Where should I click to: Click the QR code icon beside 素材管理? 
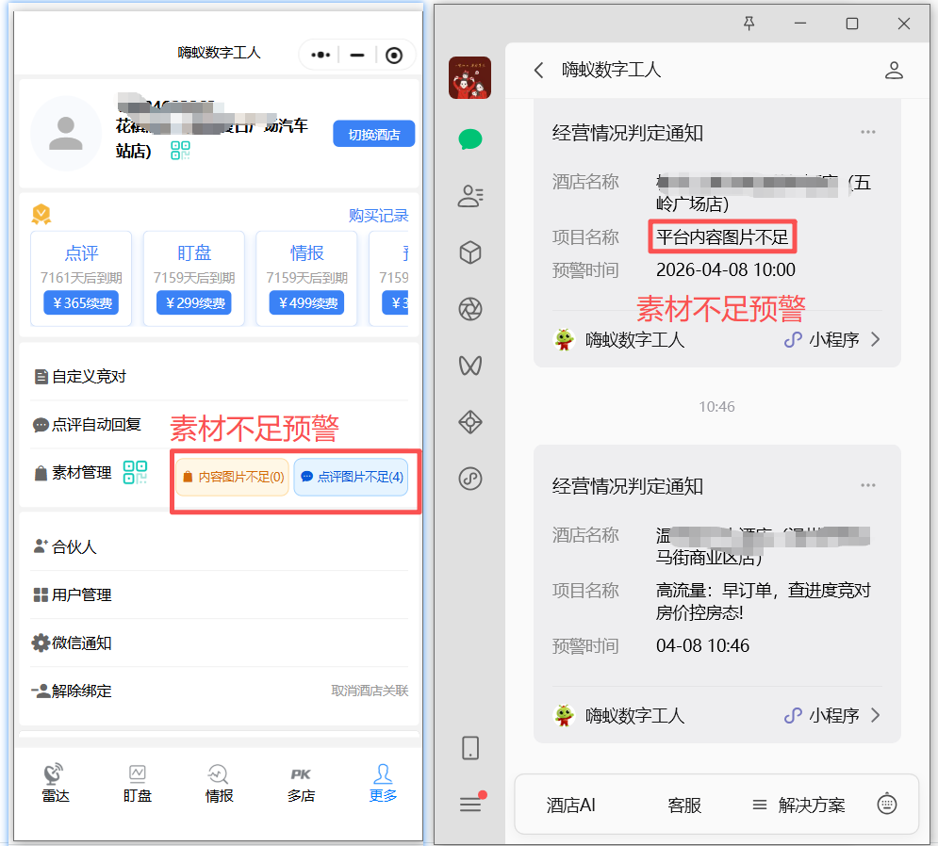point(135,472)
